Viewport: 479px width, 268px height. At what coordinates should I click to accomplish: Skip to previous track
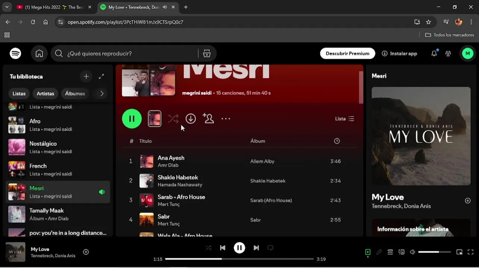(x=223, y=248)
